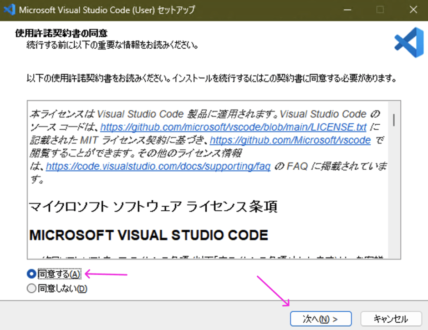The height and width of the screenshot is (330, 428).
Task: Minimize the setup window
Action: 347,10
